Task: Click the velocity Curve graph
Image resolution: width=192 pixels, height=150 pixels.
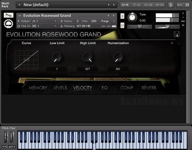Action: point(27,60)
